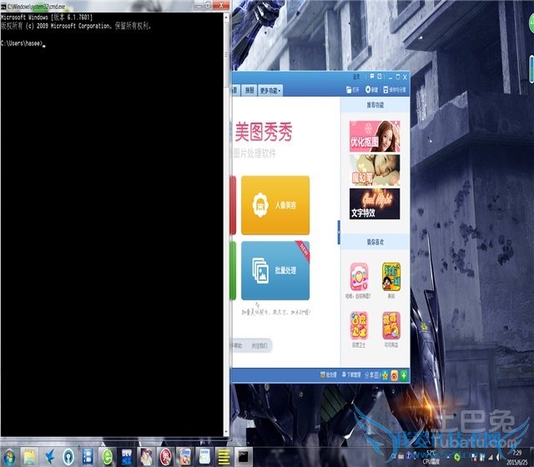Click the cmd scrollbar up arrow
This screenshot has width=534, height=467.
(x=226, y=16)
